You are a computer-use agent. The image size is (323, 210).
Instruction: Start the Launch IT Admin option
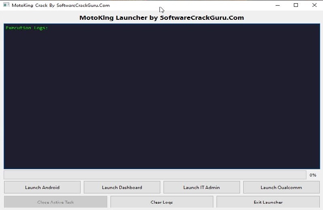[x=202, y=187]
